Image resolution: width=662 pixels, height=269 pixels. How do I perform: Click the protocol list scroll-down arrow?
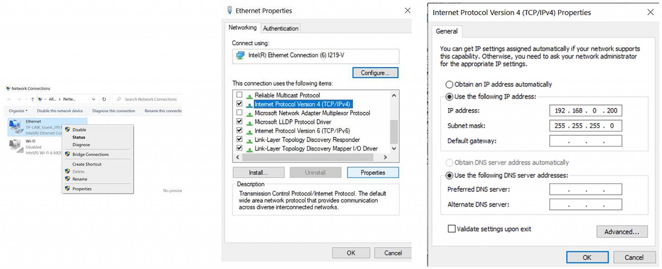coord(394,149)
